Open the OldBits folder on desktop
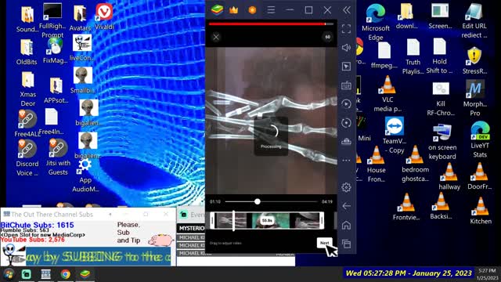This screenshot has height=282, width=501. click(27, 52)
